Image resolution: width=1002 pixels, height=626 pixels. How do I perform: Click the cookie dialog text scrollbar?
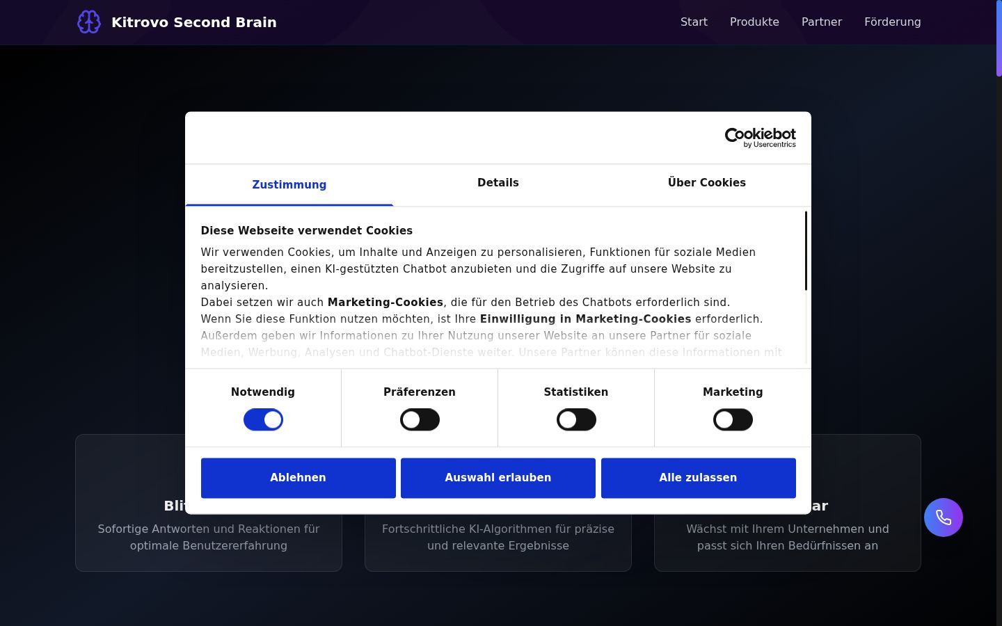tap(806, 251)
